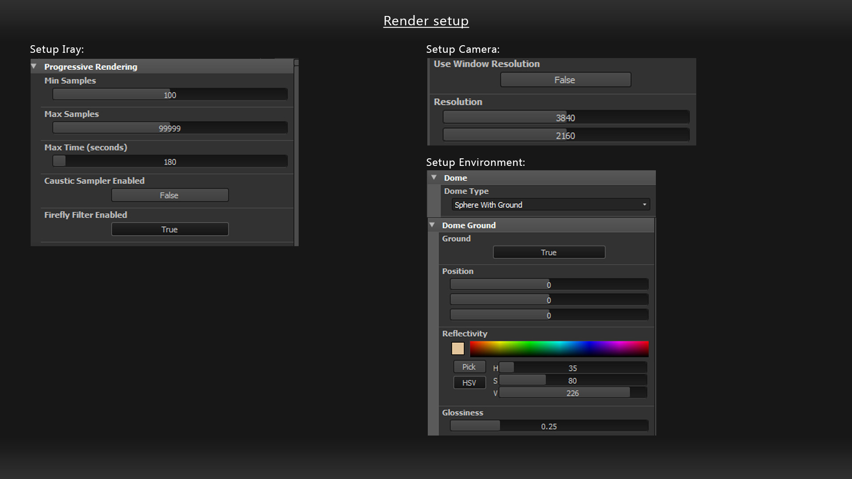Screen dimensions: 852x479
Task: Collapse the Progressive Rendering section
Action: click(x=34, y=66)
